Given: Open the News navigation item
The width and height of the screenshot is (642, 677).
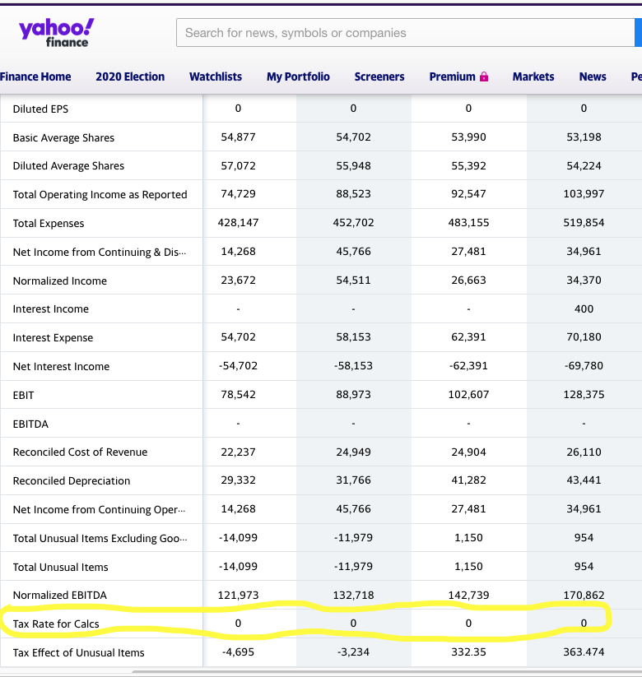Looking at the screenshot, I should 593,77.
